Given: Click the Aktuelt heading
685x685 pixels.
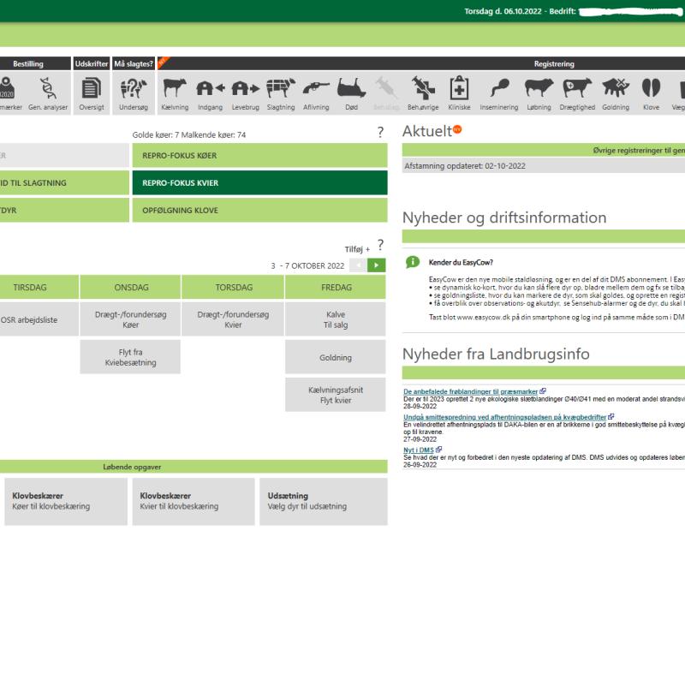Looking at the screenshot, I should tap(427, 131).
